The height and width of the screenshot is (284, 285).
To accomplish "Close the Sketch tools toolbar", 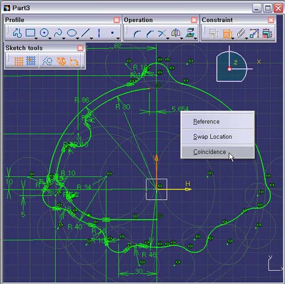I will tap(80, 48).
